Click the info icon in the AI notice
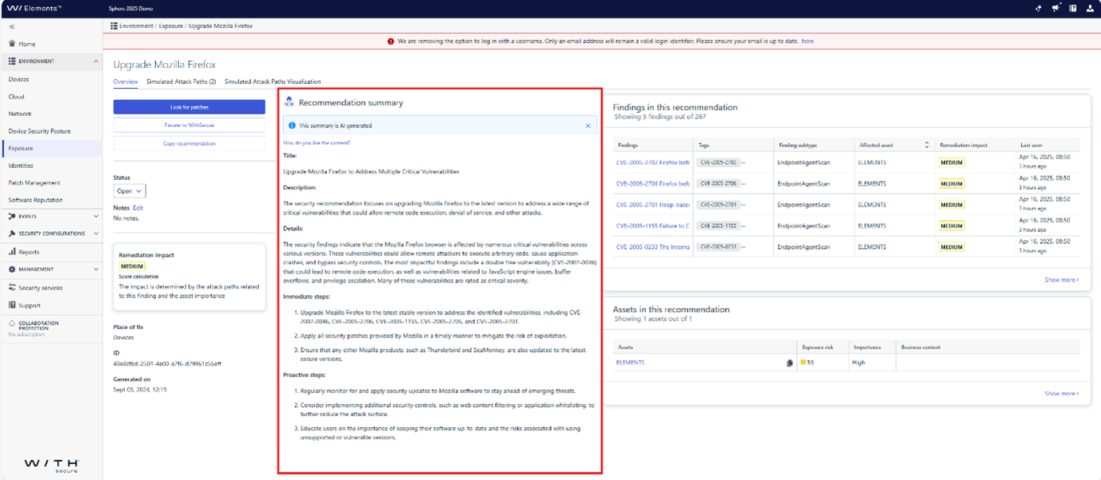The width and height of the screenshot is (1101, 480). tap(292, 126)
